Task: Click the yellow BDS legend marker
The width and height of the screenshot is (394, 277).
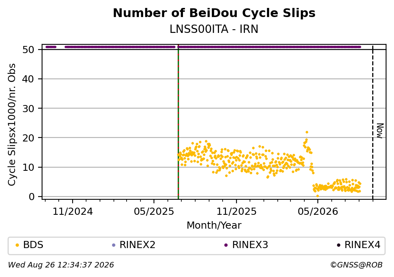Action: point(17,245)
